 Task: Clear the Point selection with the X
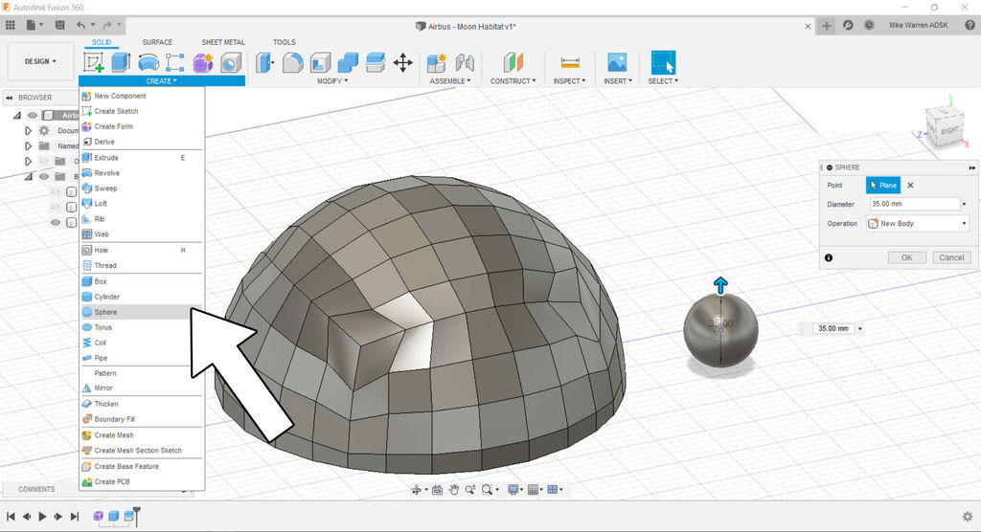[x=910, y=186]
